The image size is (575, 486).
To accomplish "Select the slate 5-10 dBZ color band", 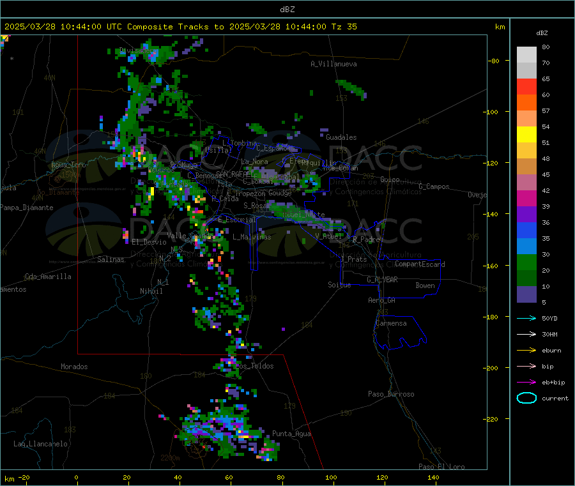I will pos(526,294).
